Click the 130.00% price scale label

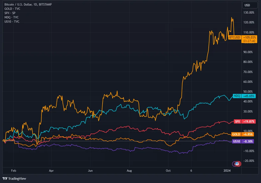[x=249, y=13]
